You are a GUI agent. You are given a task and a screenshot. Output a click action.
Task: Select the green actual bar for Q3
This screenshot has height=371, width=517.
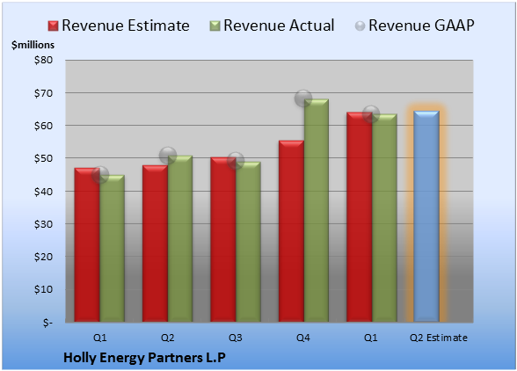coord(248,242)
